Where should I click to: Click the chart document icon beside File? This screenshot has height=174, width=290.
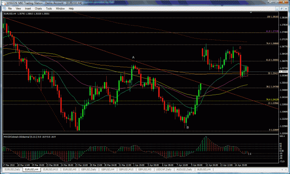coord(5,8)
